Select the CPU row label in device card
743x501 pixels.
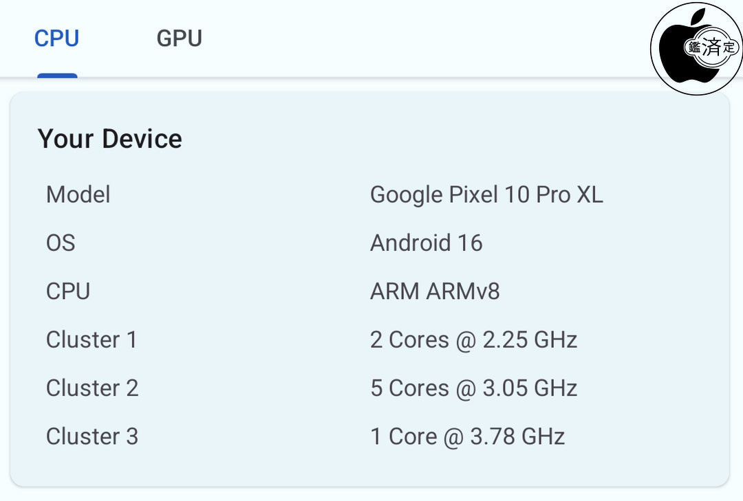coord(67,291)
